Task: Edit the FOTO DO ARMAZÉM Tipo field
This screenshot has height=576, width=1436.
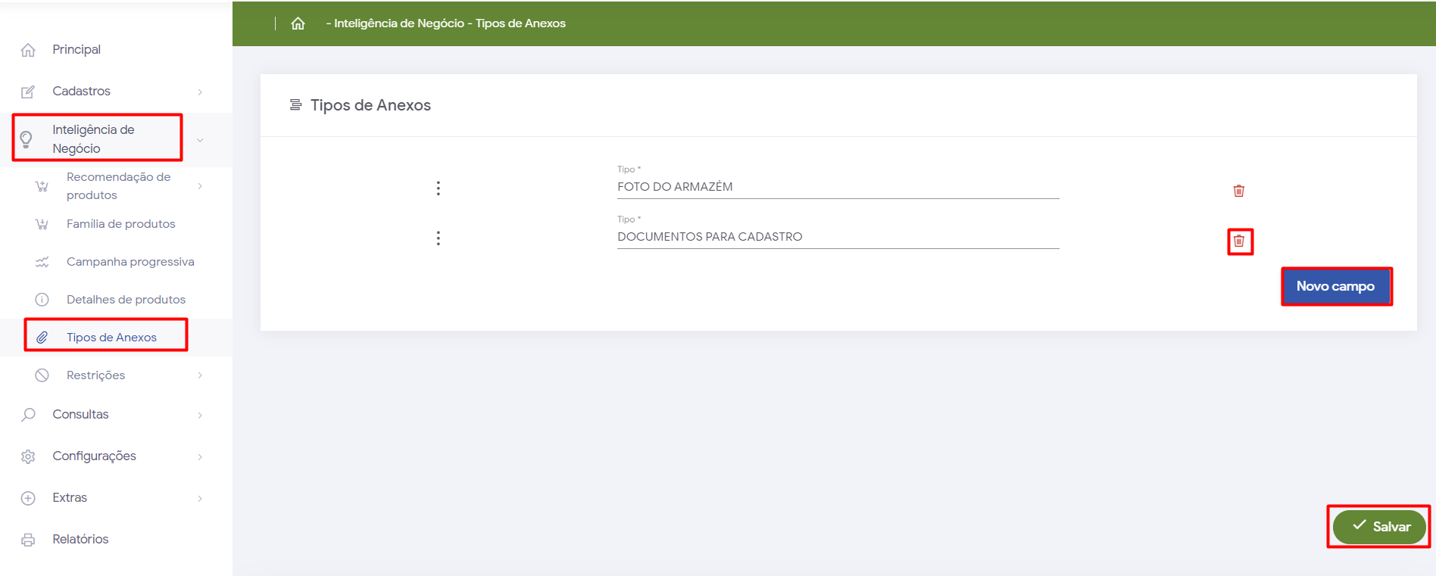Action: point(837,187)
